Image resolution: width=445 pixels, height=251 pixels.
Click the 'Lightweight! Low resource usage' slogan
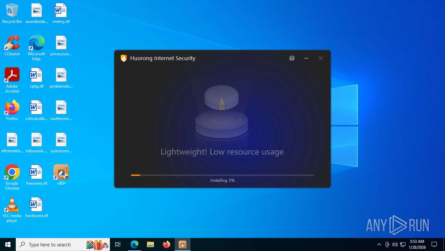coord(222,152)
